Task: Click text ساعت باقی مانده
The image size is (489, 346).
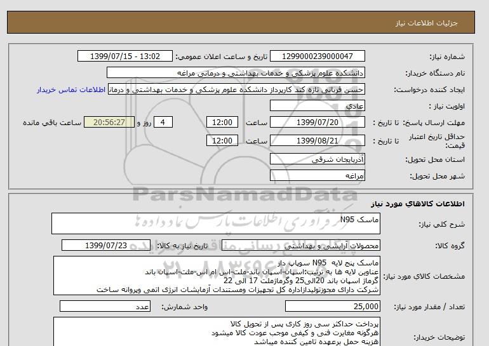Action: coord(52,123)
